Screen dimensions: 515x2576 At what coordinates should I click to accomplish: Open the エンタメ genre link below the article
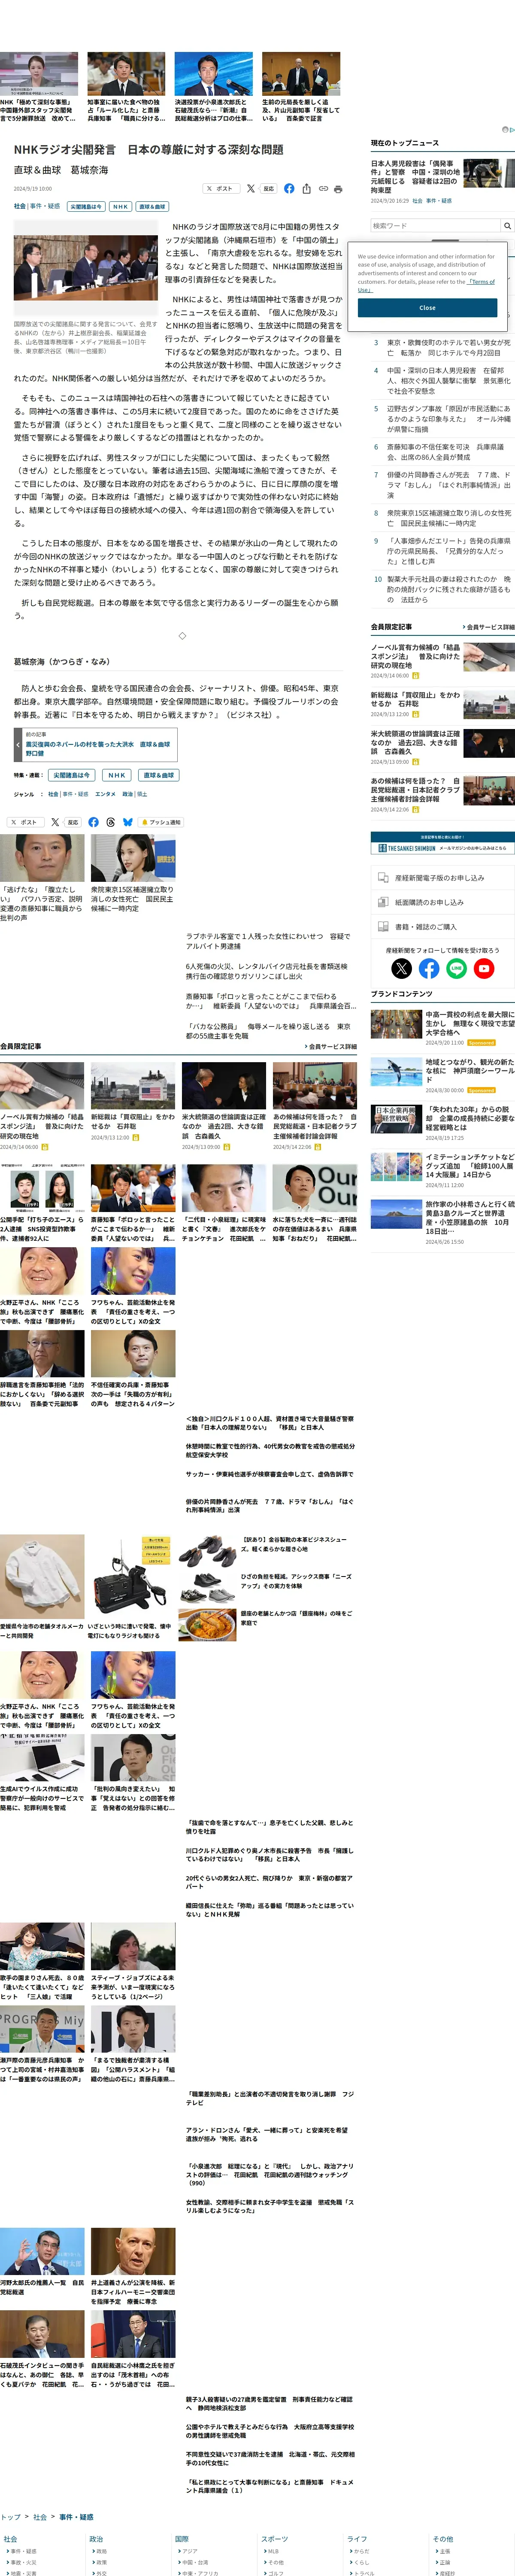(105, 794)
